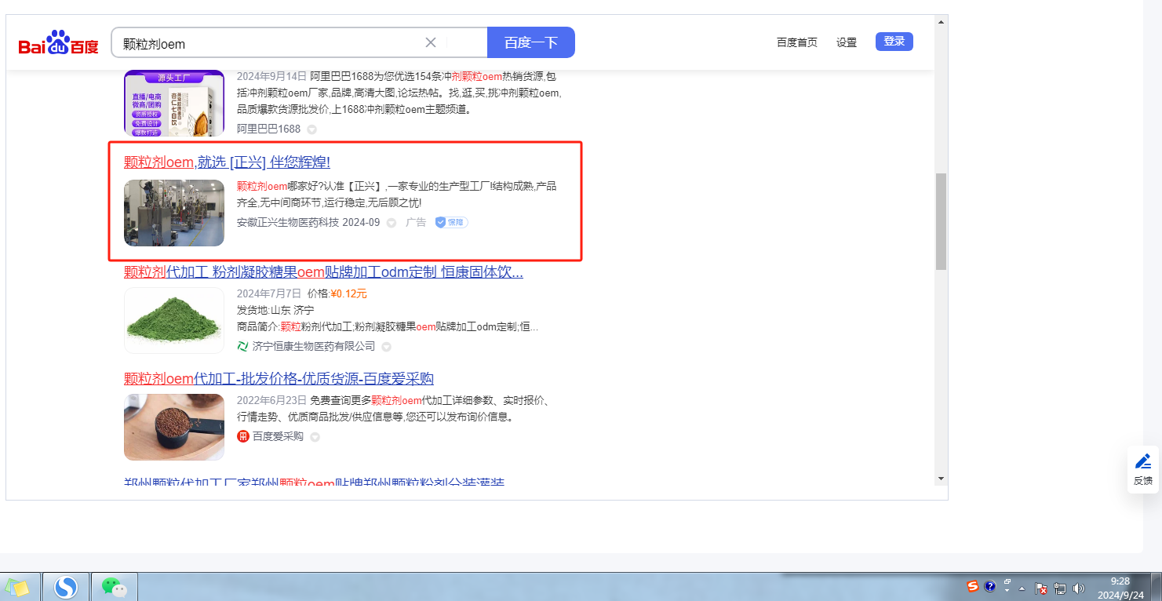
Task: Open the 颗粒剂oem,就选 [正兴] 伴您辉煌! link
Action: pyautogui.click(x=227, y=162)
